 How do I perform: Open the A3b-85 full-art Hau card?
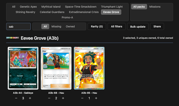(89, 68)
